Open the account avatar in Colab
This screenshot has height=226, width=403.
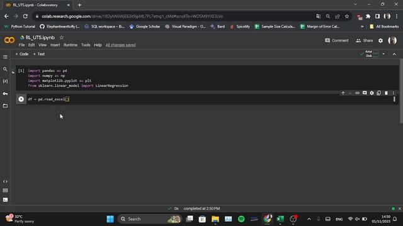coord(392,40)
